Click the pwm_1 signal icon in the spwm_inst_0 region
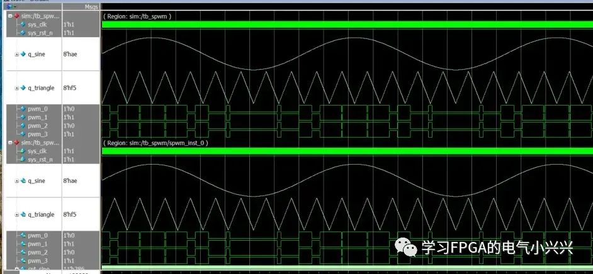The height and width of the screenshot is (274, 593). pos(23,244)
